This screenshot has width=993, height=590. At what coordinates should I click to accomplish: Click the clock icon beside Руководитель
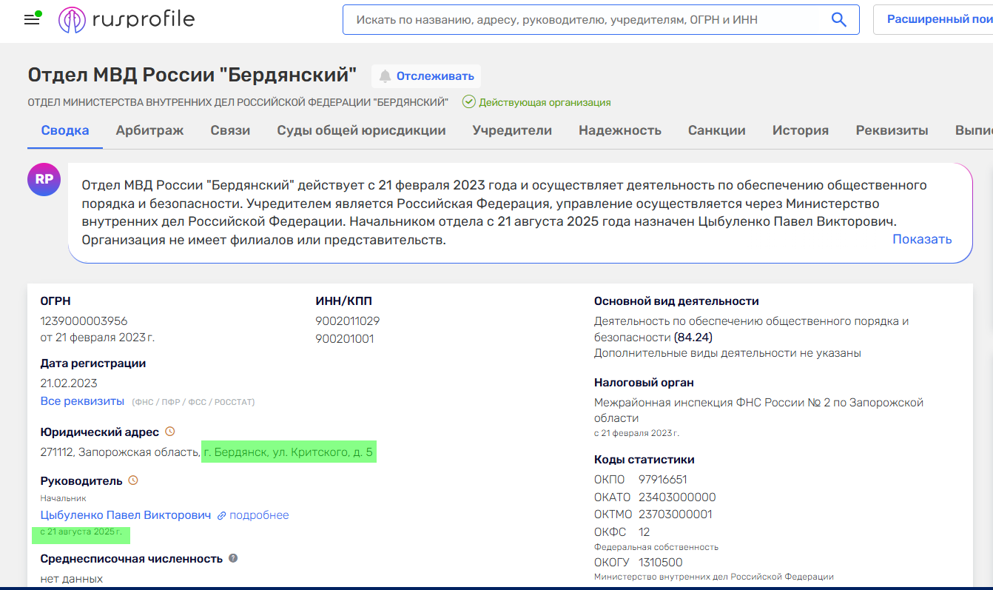click(133, 480)
